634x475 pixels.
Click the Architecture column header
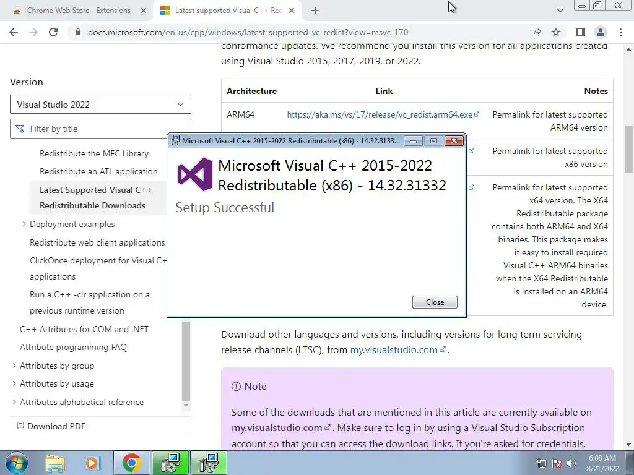point(251,91)
